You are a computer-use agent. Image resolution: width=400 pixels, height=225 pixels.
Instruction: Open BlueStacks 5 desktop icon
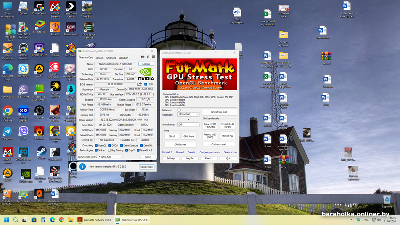pyautogui.click(x=40, y=27)
